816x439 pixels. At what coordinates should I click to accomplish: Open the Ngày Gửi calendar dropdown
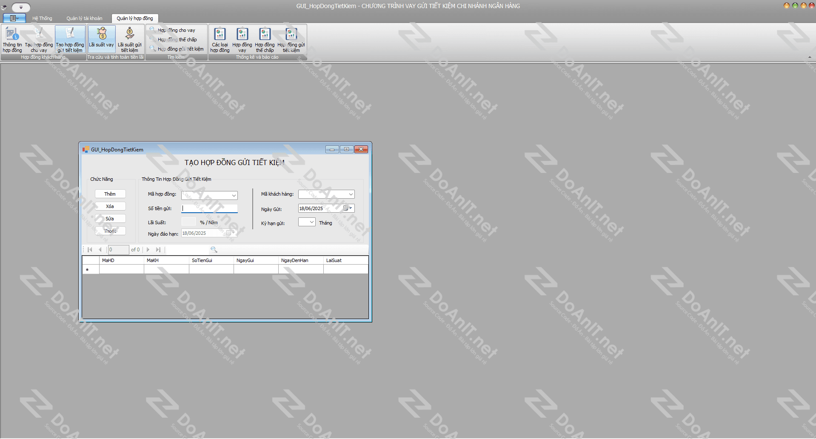348,208
